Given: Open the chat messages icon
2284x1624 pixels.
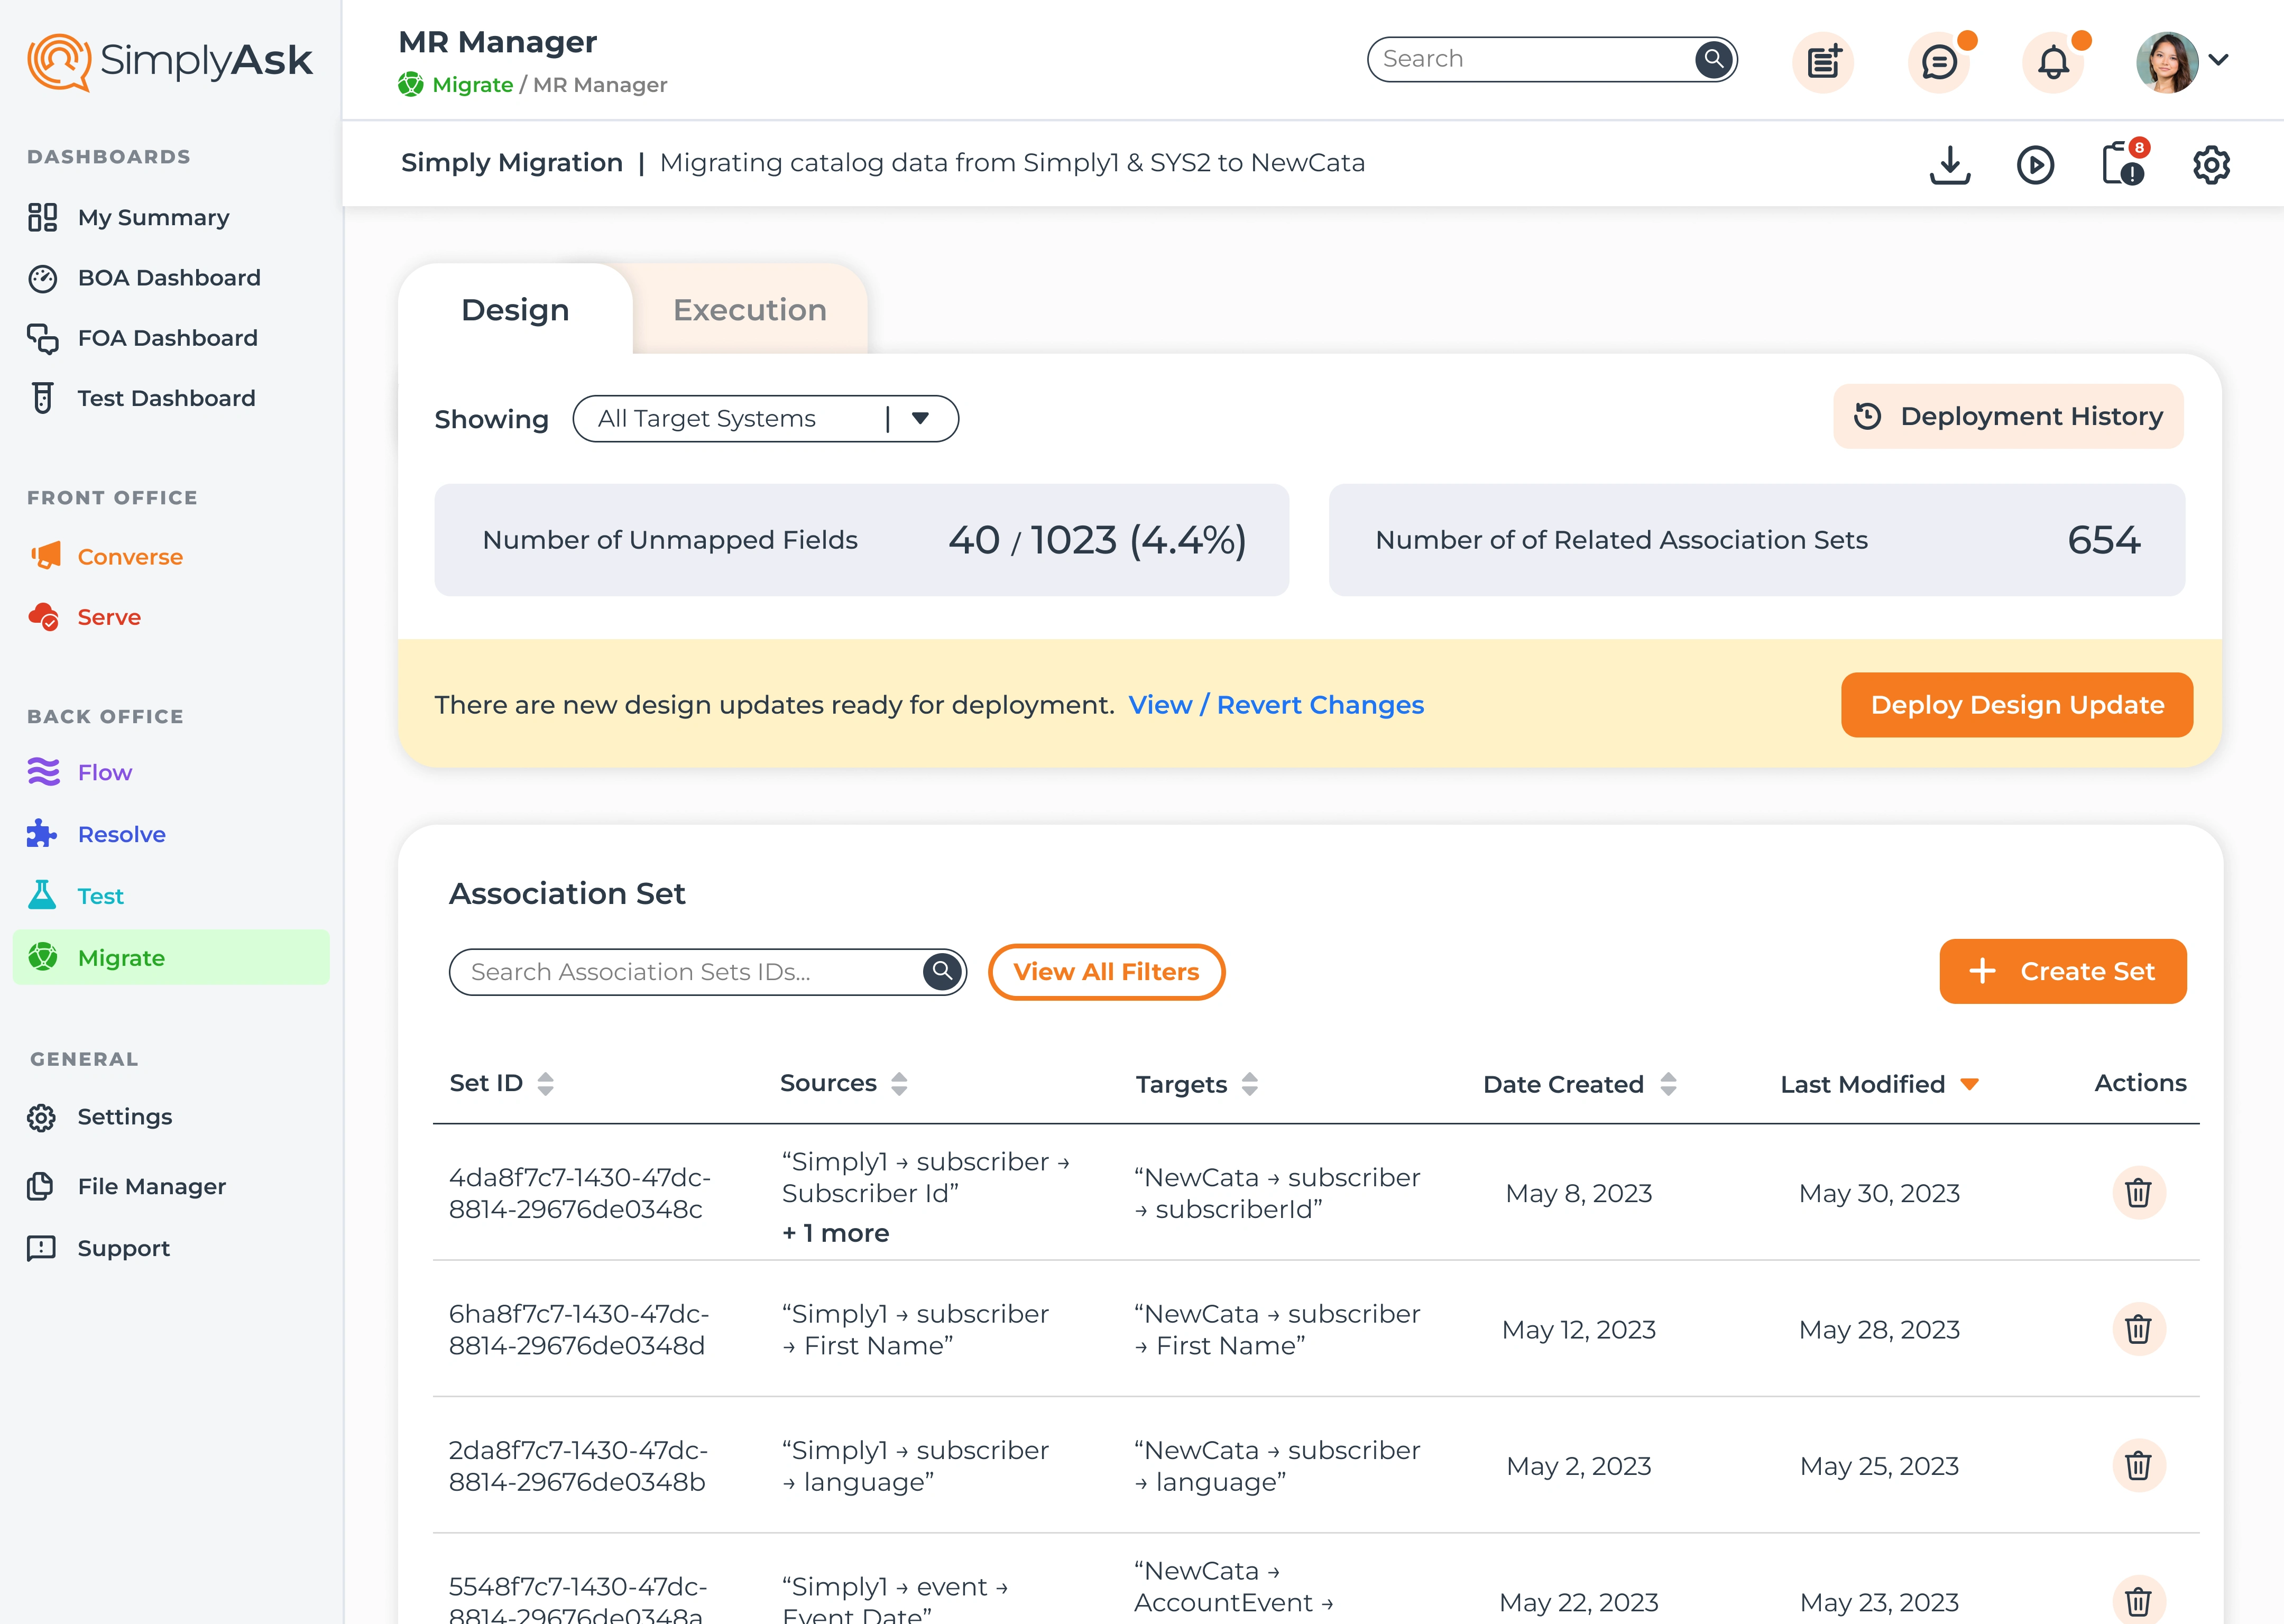Looking at the screenshot, I should [x=1939, y=62].
